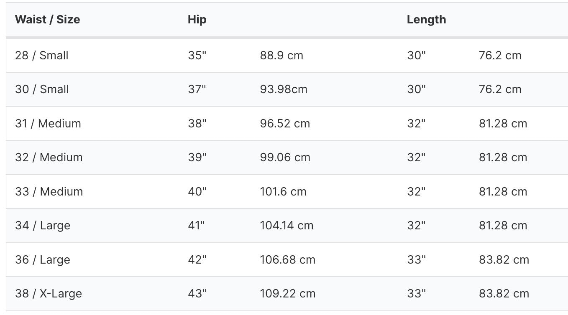Click the 101.6 cm hip measurement
The image size is (568, 315).
283,192
